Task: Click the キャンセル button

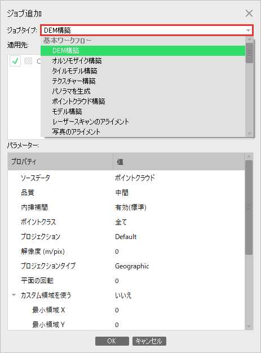Action: coord(149,341)
